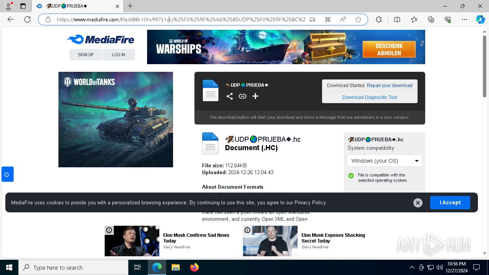Open the Tab actions menu icon
The height and width of the screenshot is (275, 489).
(23, 6)
